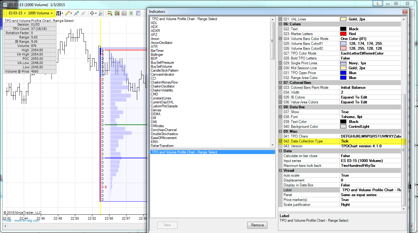Expand the 021: VAL Lines property
Screen dimensions: 418x233
click(x=280, y=19)
